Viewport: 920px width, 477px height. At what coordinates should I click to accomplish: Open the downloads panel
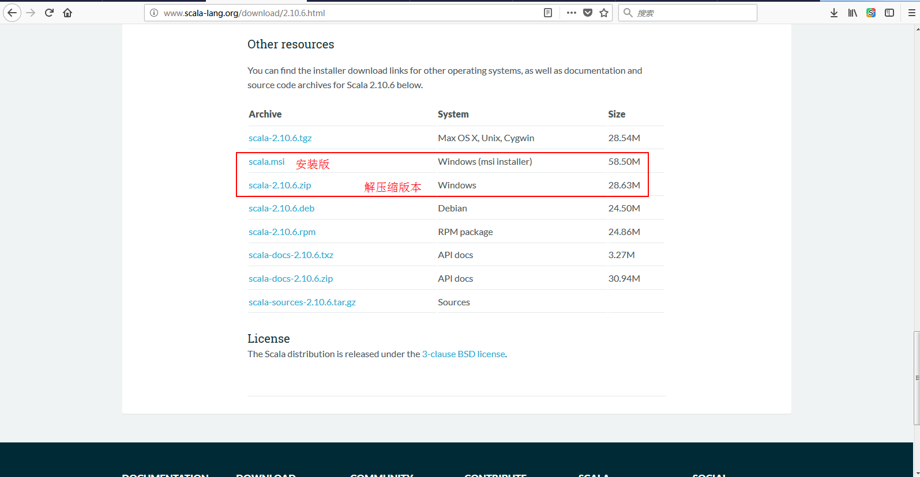[834, 13]
